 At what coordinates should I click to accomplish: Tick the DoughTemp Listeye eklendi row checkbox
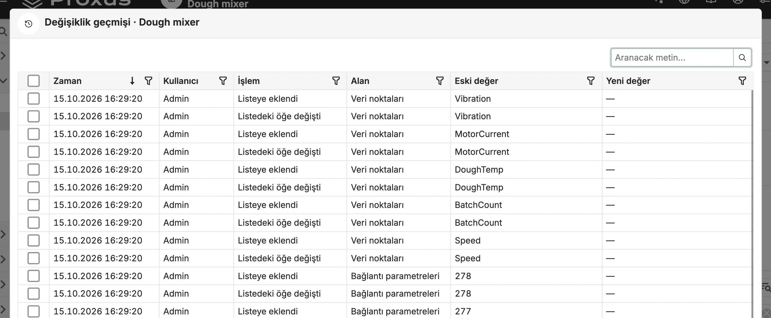pos(34,170)
